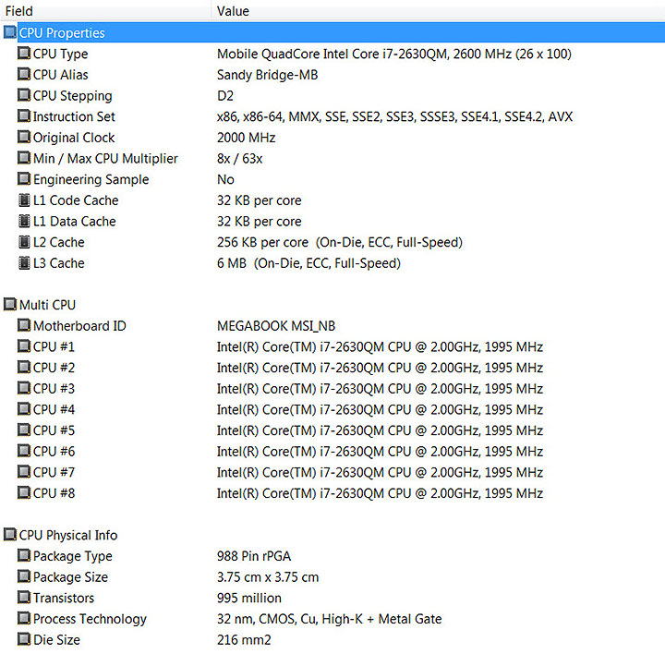Click the Value column header
665x654 pixels.
click(438, 10)
